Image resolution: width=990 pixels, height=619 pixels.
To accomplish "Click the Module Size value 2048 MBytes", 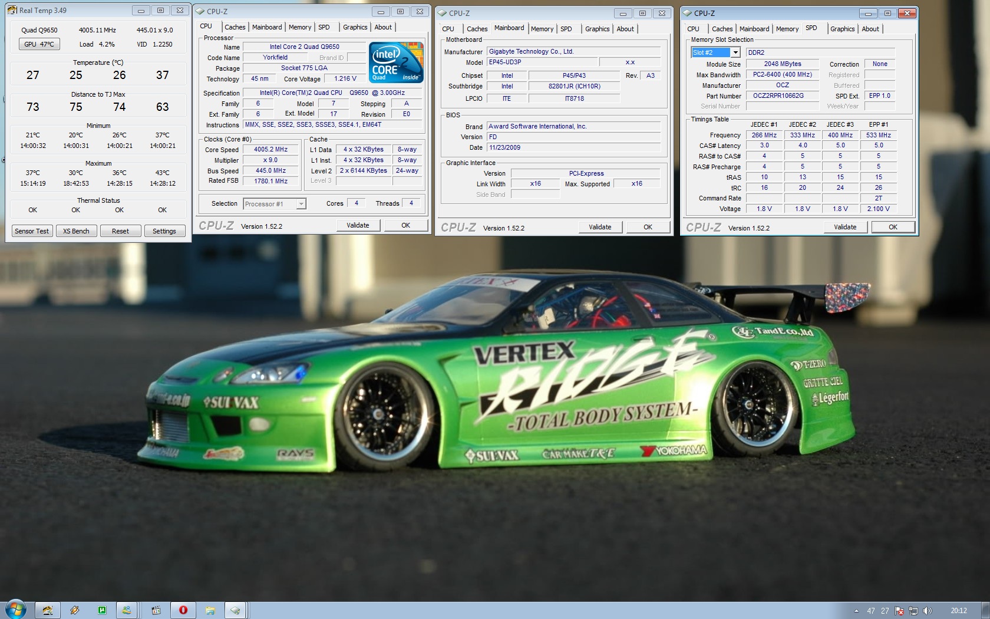I will point(782,64).
